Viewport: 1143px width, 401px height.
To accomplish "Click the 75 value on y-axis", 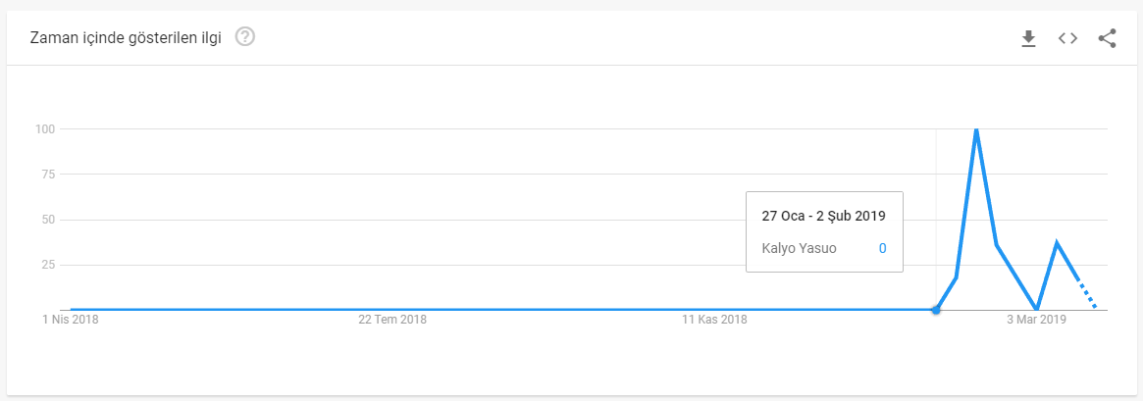I will click(x=46, y=175).
